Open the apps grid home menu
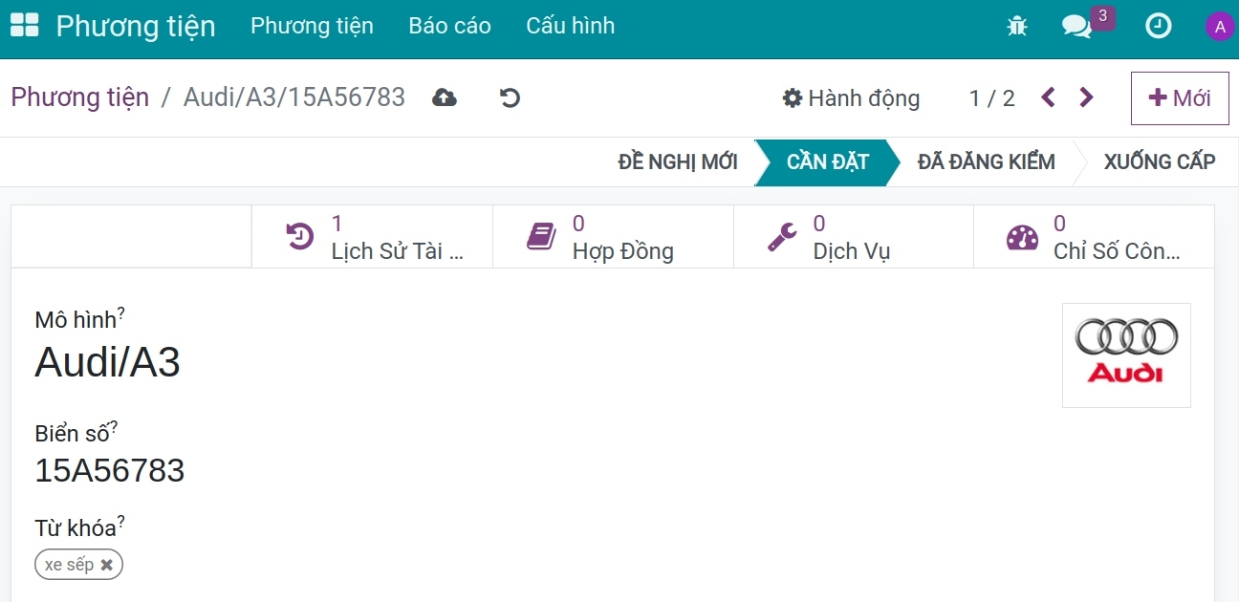 [24, 26]
